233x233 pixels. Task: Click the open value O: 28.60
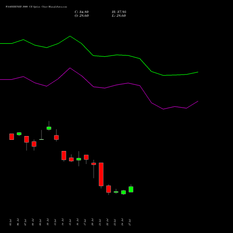[x=82, y=16]
